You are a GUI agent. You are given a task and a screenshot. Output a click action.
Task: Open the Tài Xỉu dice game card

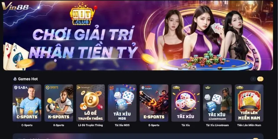(186, 103)
